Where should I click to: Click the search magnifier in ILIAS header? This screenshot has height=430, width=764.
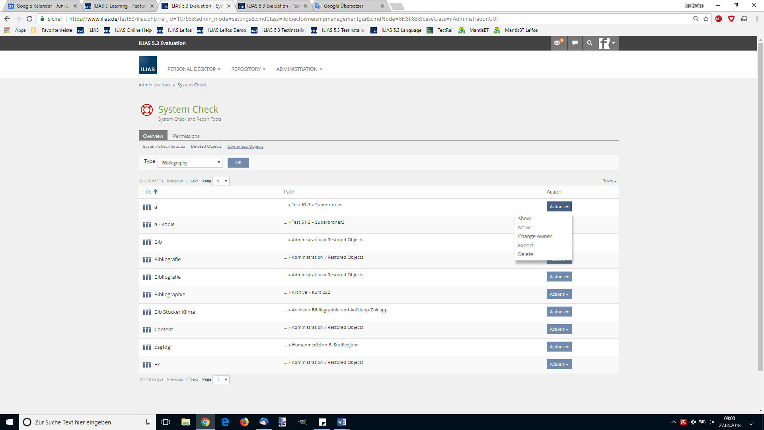coord(589,43)
